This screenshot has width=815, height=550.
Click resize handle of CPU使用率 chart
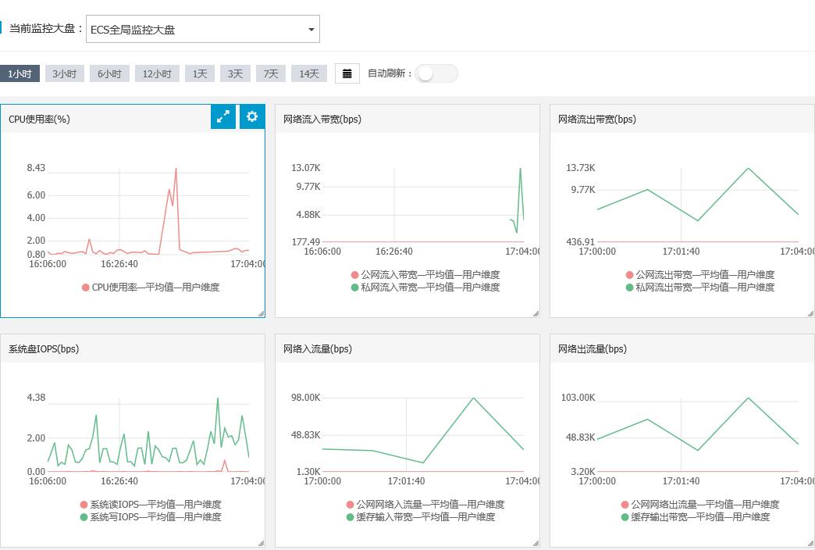coord(261,313)
